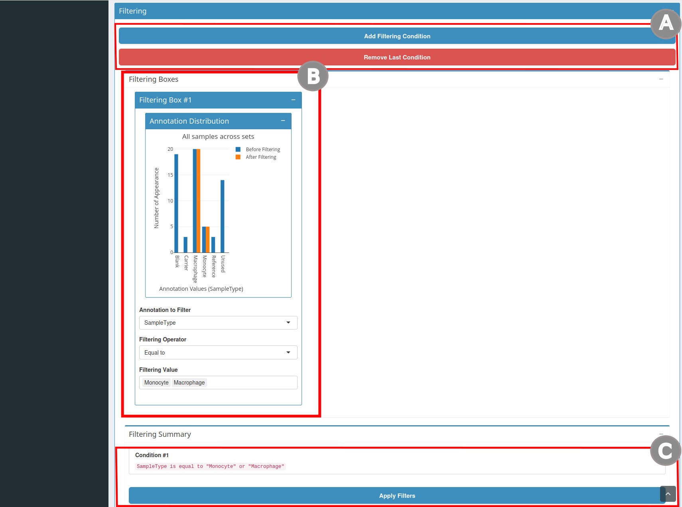
Task: Click the 'Annotation Values (SampleType)' axis label
Action: coord(201,289)
